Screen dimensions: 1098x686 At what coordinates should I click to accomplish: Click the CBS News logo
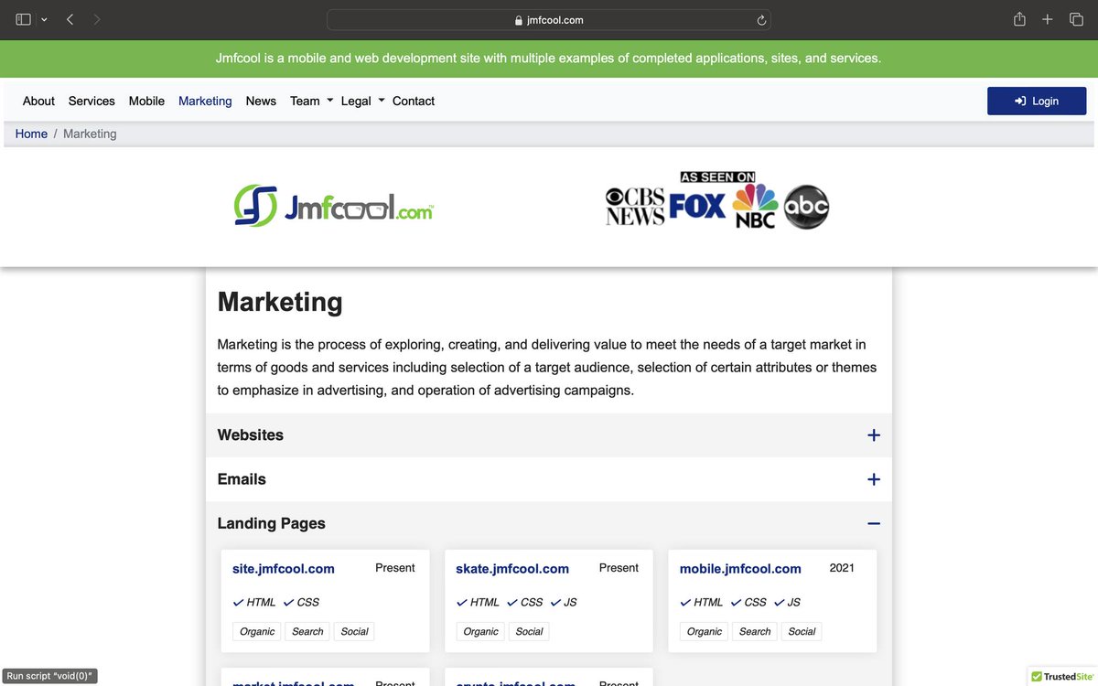tap(635, 206)
